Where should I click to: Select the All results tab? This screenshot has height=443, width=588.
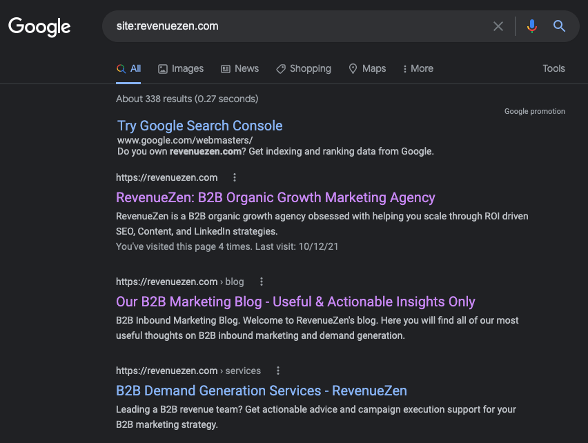(x=128, y=68)
